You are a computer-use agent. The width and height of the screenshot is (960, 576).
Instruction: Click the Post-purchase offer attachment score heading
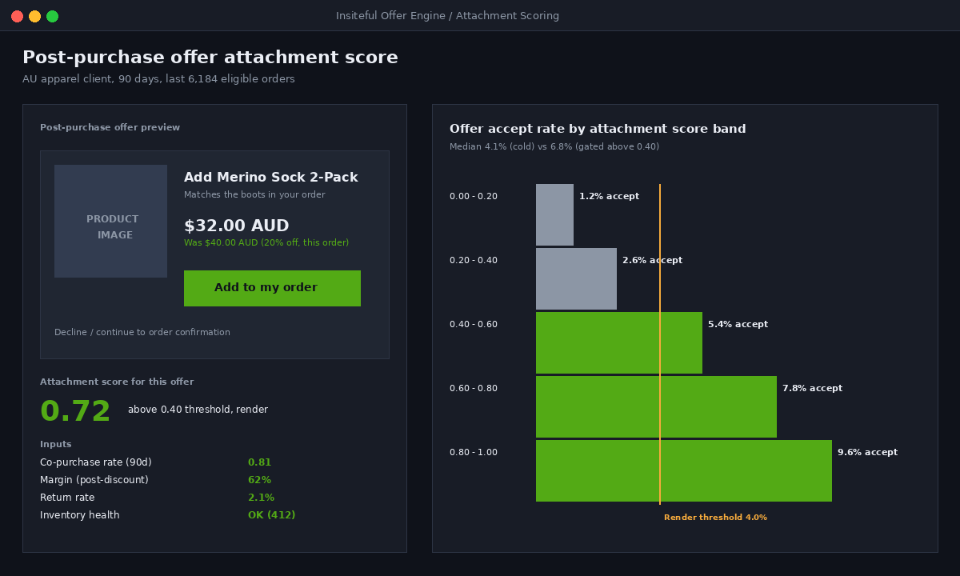(x=210, y=58)
